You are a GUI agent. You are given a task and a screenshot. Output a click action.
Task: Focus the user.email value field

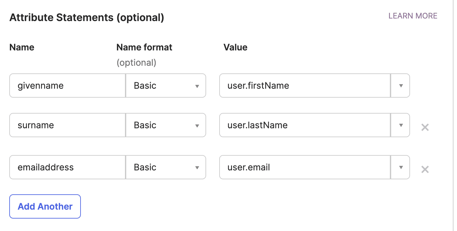(305, 167)
